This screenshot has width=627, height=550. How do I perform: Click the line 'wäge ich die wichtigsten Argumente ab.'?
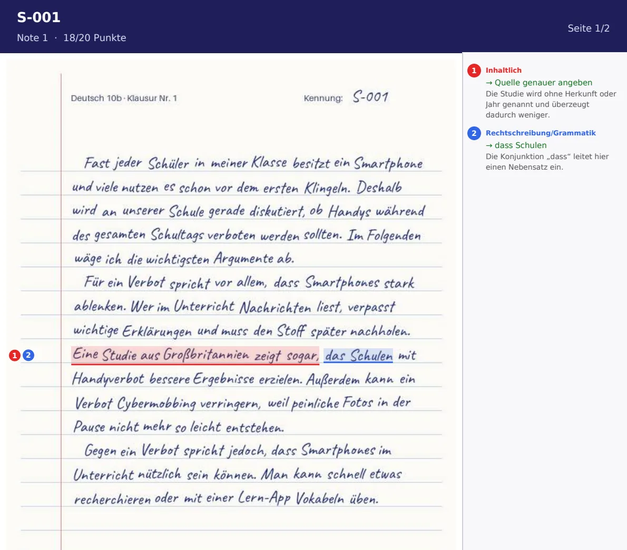[184, 259]
